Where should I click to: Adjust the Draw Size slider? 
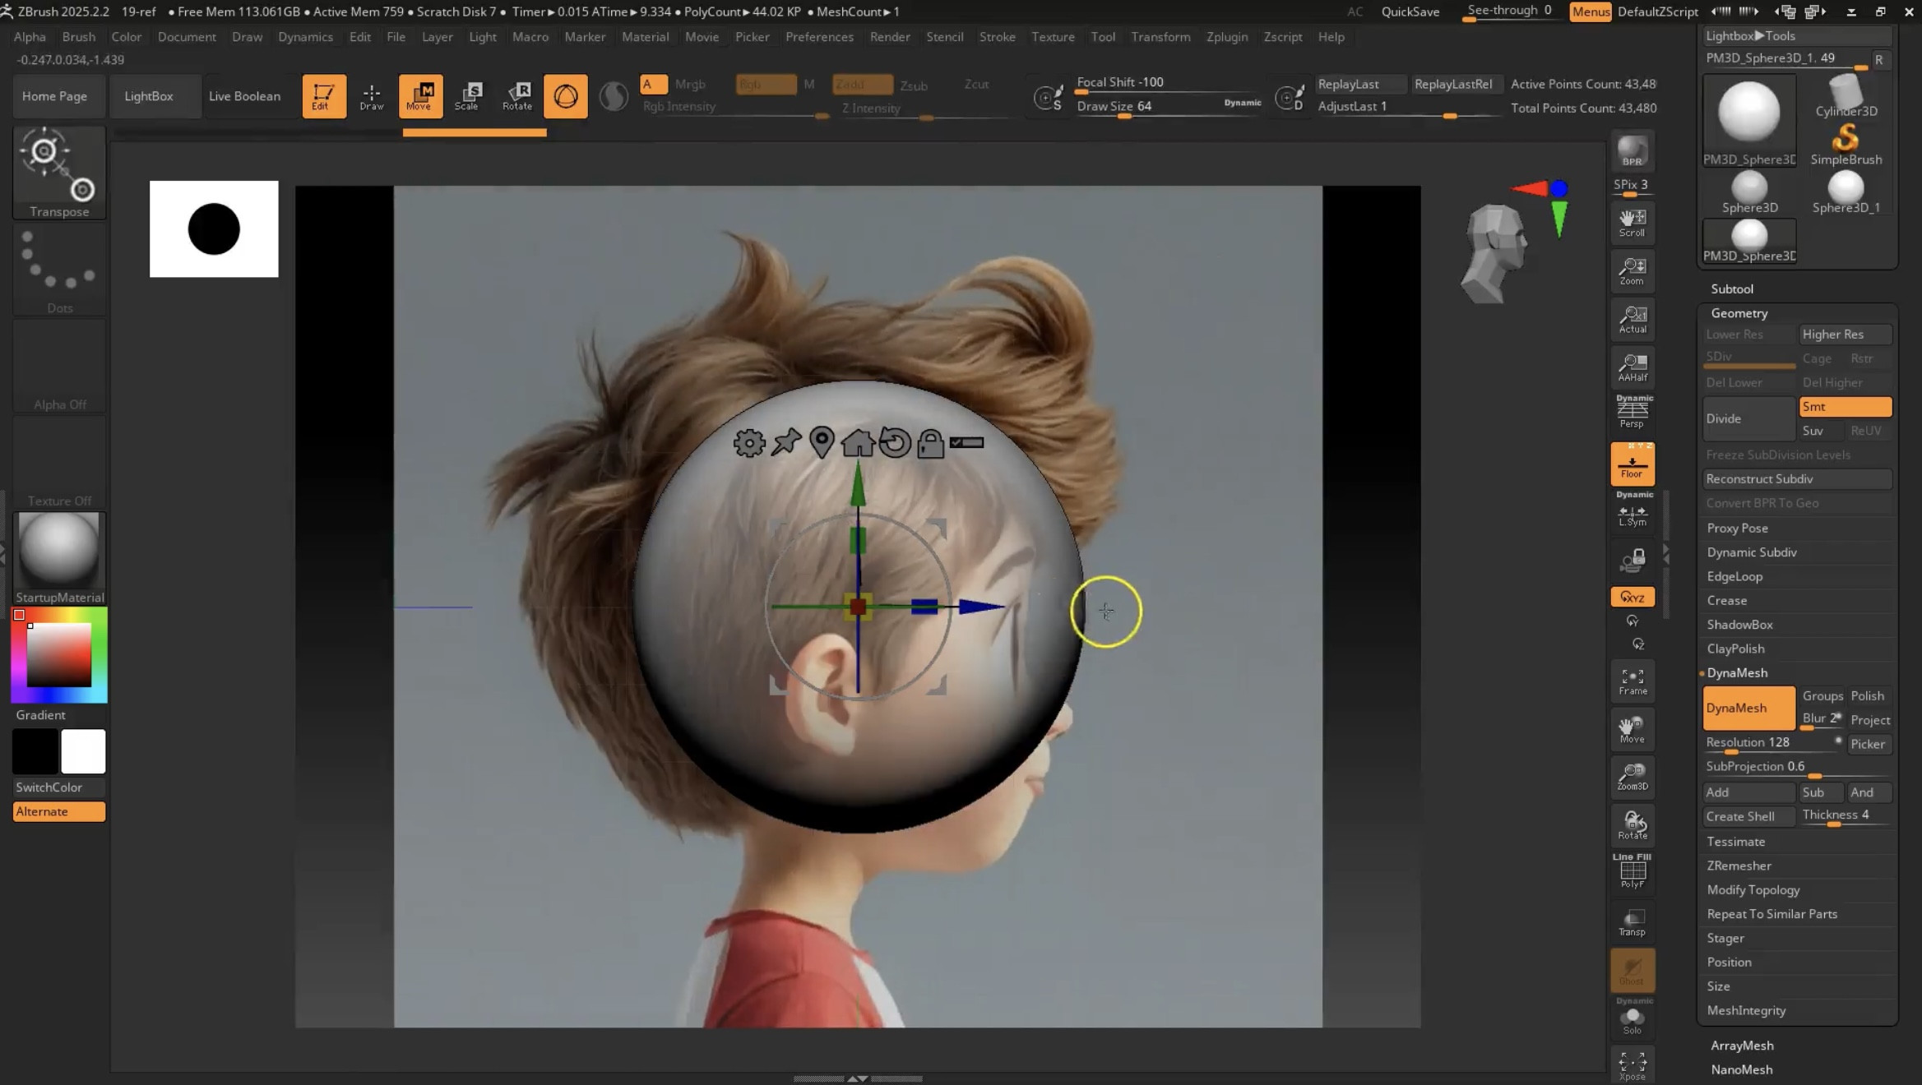click(1167, 107)
